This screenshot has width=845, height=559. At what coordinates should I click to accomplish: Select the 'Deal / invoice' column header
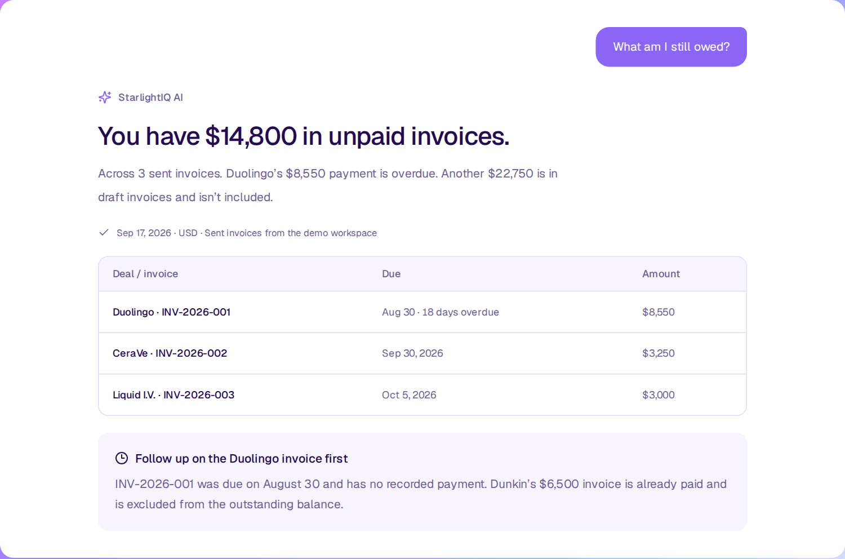tap(145, 274)
